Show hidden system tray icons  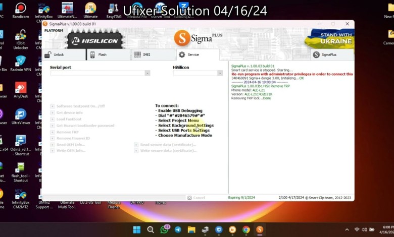point(347,229)
